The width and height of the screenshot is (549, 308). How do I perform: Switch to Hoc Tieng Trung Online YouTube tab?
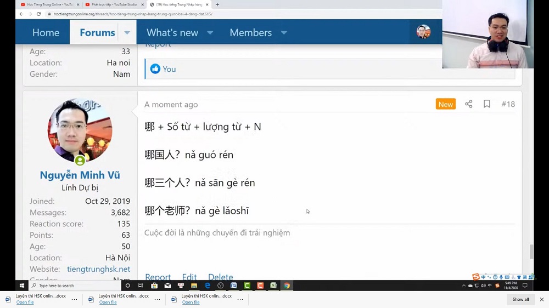click(x=49, y=4)
